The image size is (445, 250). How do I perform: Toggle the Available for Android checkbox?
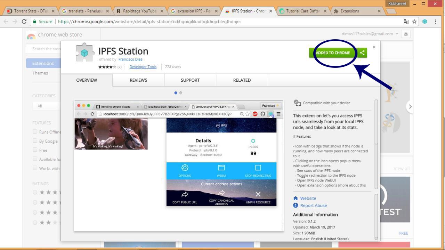[x=35, y=159]
